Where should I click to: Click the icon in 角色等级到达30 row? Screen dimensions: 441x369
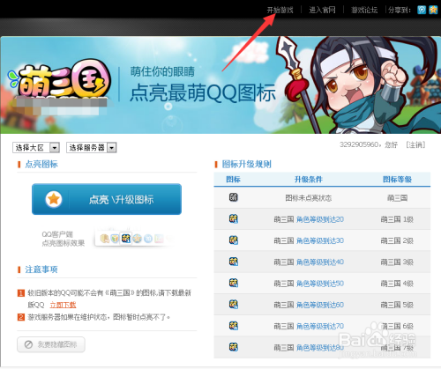tap(234, 240)
